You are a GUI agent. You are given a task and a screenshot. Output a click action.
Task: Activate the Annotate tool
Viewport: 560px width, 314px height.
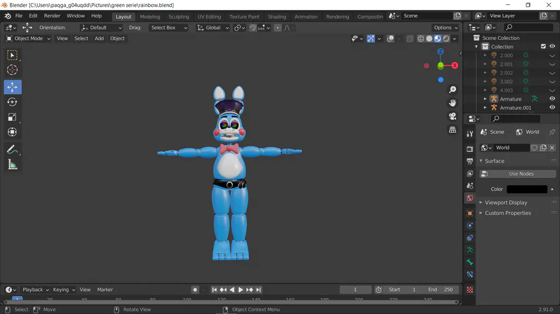tap(12, 150)
